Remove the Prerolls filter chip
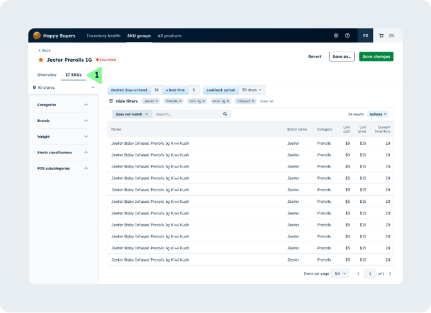 click(x=180, y=101)
